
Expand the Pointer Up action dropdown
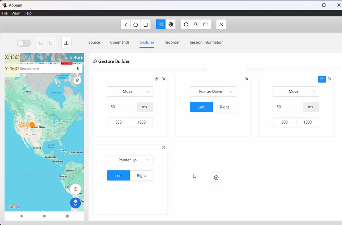coord(130,160)
